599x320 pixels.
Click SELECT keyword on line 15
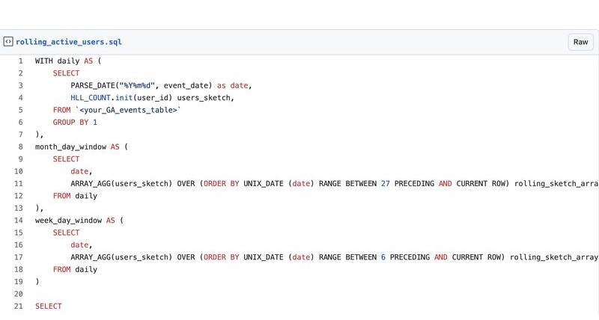point(67,233)
